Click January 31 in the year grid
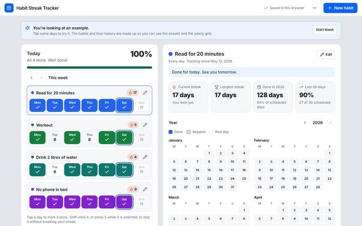Screen dimensions: 362x226 [232, 187]
